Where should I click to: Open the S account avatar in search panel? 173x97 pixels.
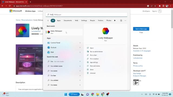tap(121, 20)
